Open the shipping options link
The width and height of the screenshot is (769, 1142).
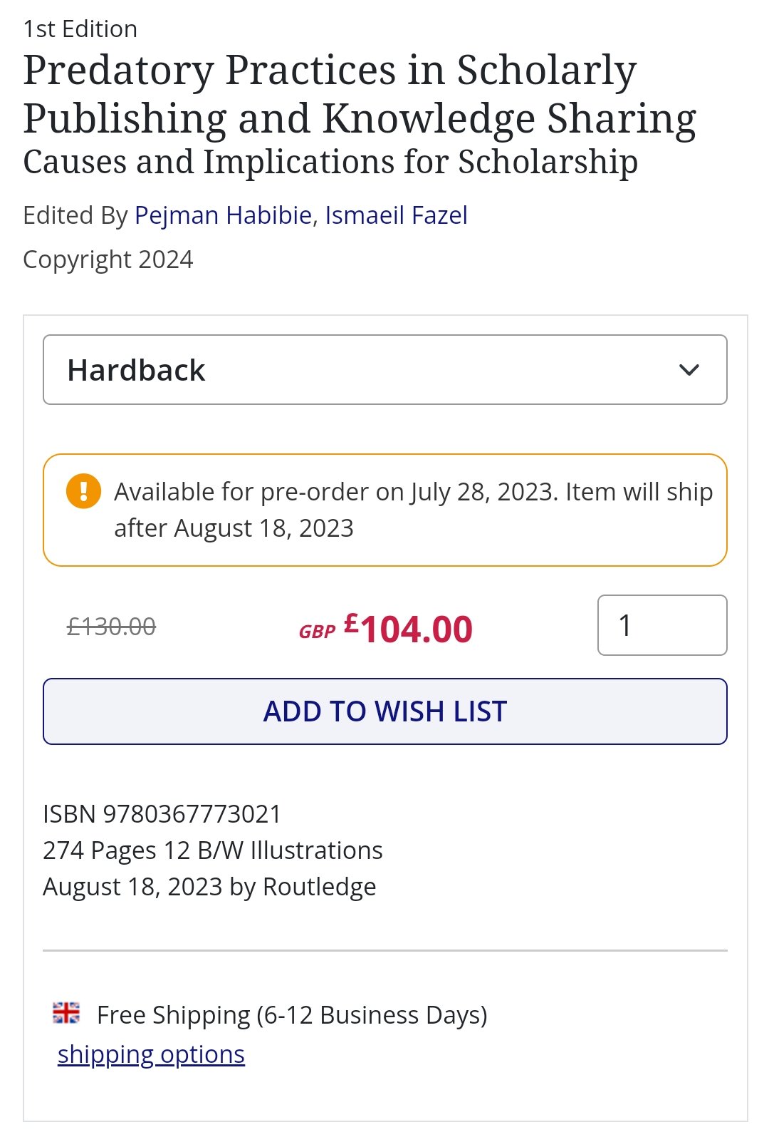point(151,1054)
